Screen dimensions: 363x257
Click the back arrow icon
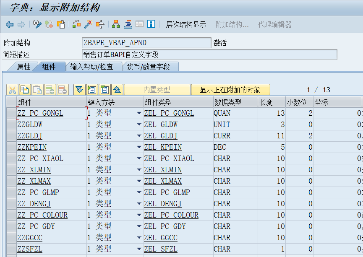click(x=9, y=25)
